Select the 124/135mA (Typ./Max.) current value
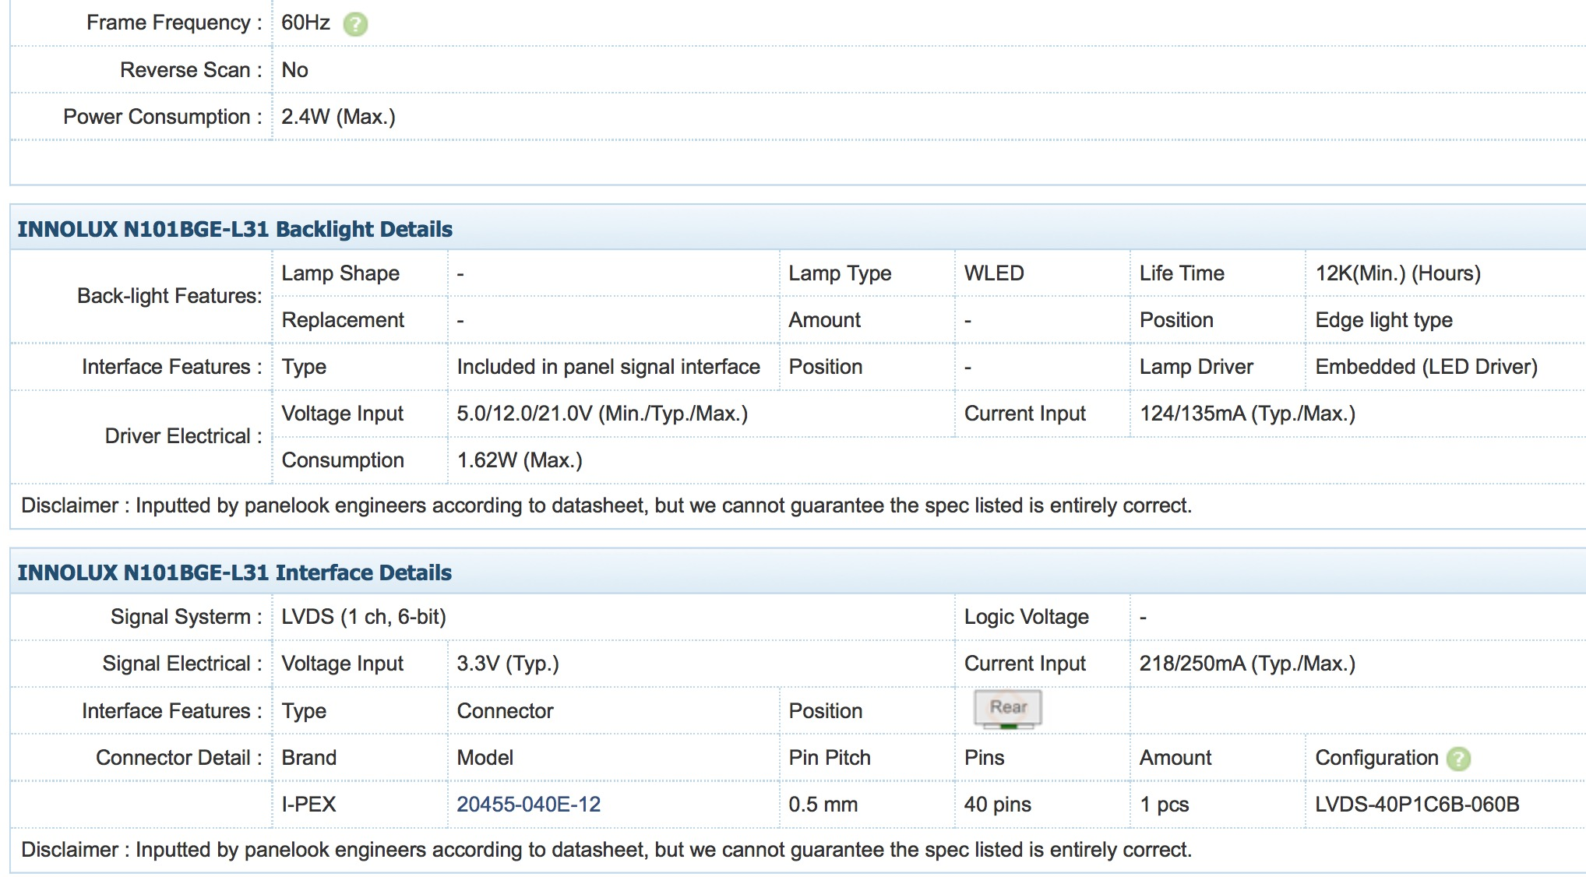 click(1247, 414)
